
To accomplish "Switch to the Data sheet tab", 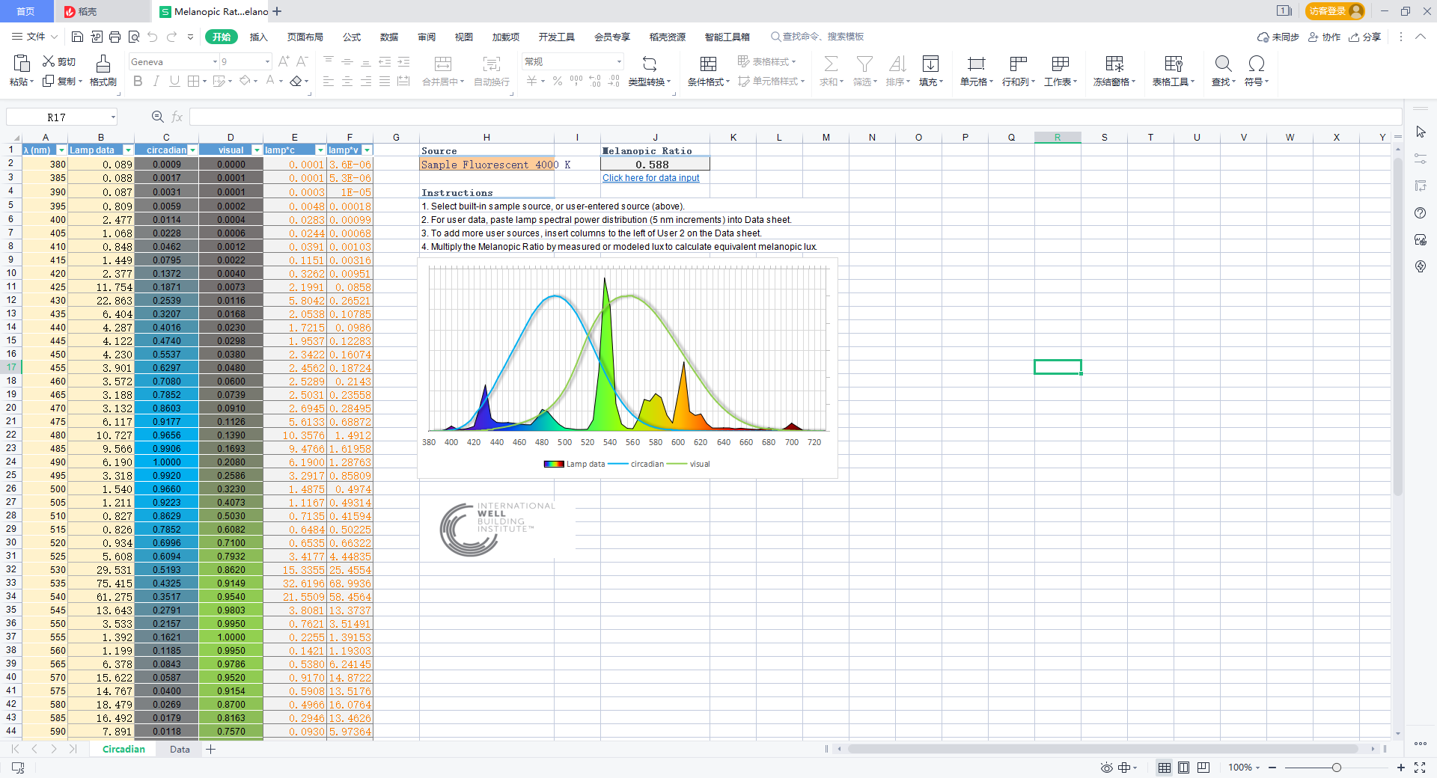I will (x=180, y=749).
